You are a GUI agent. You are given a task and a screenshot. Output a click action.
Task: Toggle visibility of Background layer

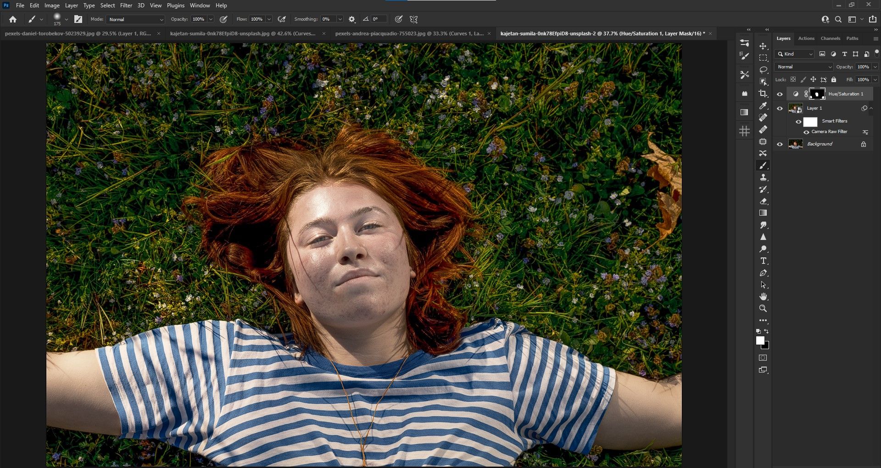point(780,144)
